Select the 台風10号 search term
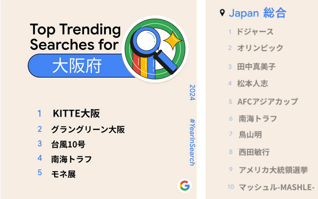The width and height of the screenshot is (318, 199). (x=68, y=144)
